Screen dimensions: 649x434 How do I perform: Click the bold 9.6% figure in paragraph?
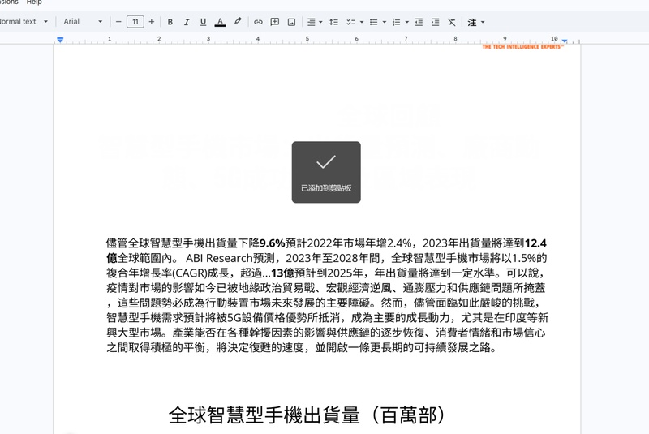(x=273, y=243)
